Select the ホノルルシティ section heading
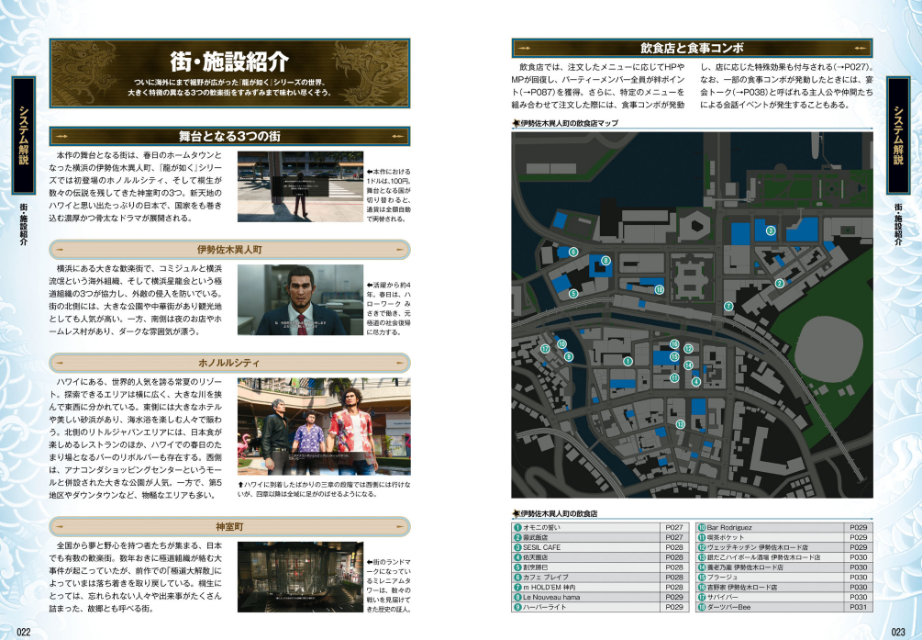922x640 pixels. (x=230, y=363)
